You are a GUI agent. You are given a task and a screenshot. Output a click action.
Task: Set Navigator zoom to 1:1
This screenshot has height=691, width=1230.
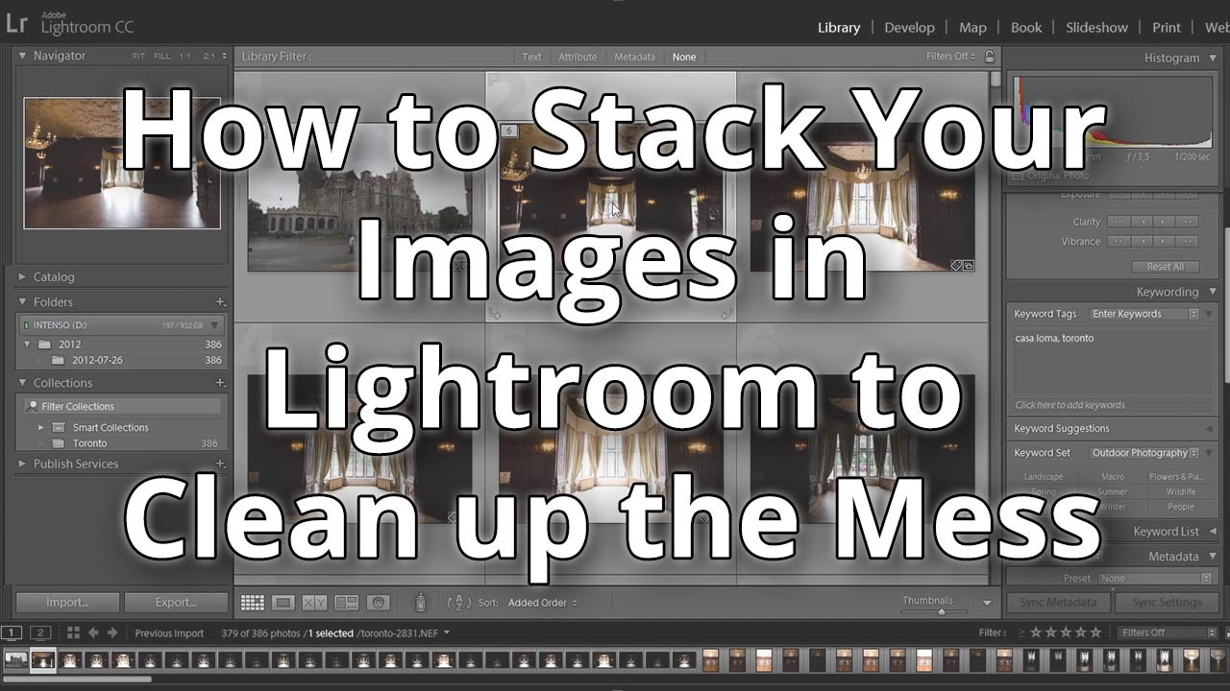tap(187, 57)
